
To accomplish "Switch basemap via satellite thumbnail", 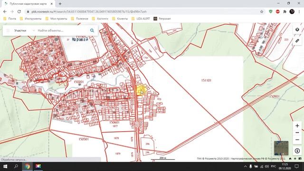I will (281, 148).
